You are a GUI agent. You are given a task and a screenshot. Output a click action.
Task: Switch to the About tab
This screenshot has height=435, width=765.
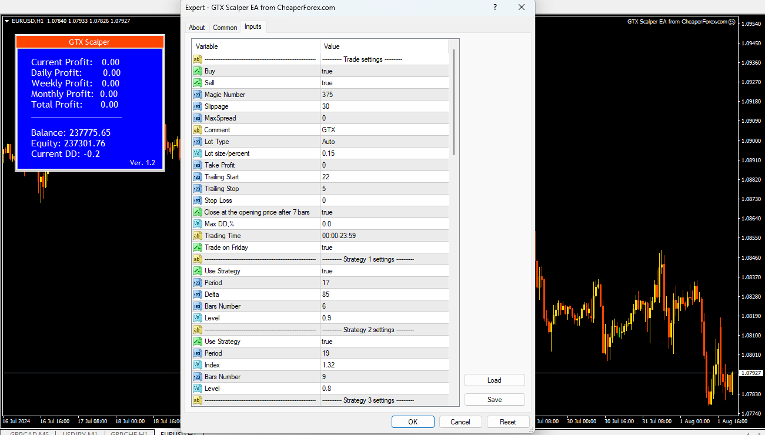(197, 28)
